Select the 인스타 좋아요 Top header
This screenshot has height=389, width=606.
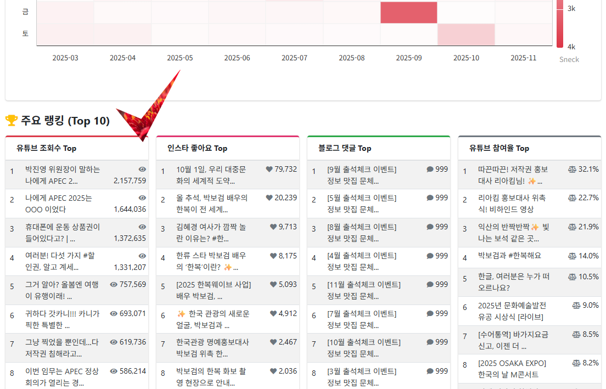tap(197, 148)
